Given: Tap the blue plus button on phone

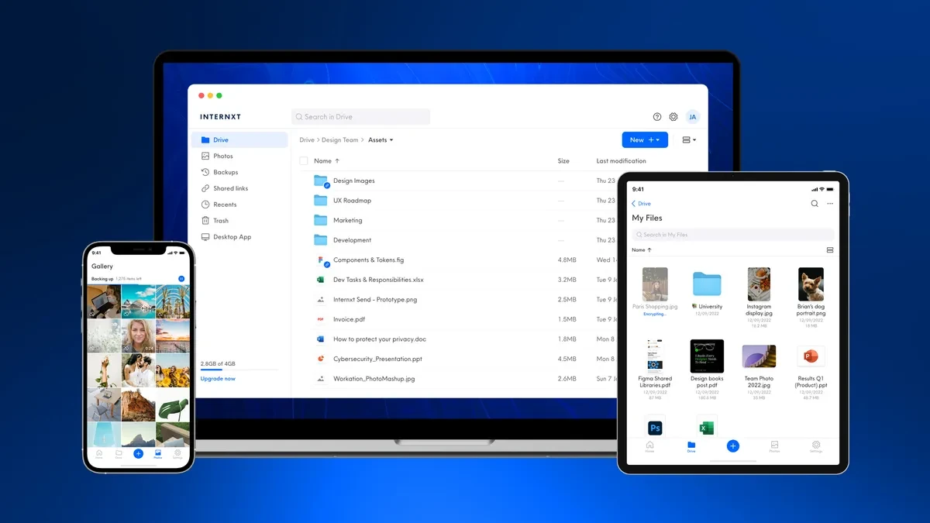Looking at the screenshot, I should pos(138,453).
